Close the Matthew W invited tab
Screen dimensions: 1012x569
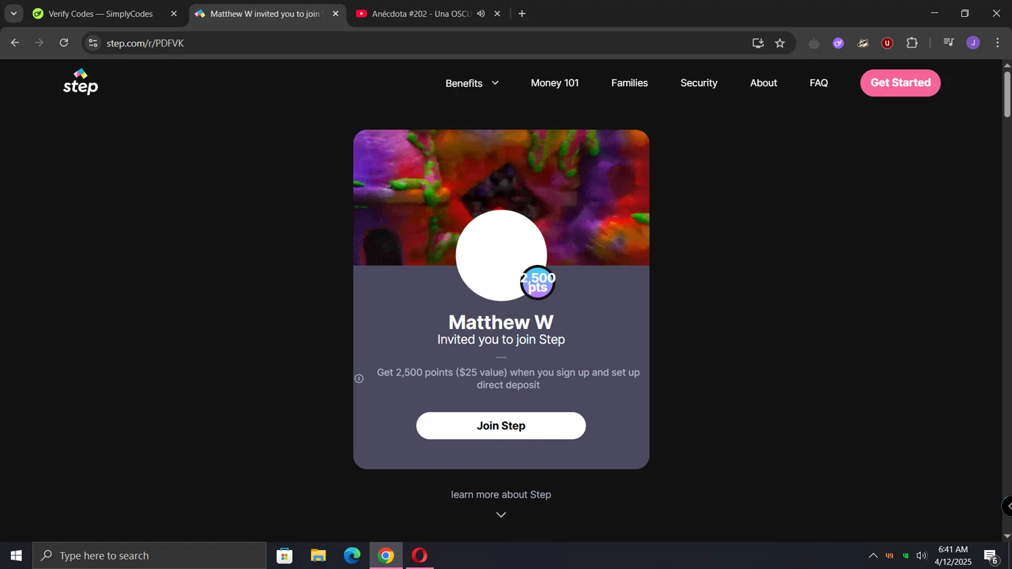coord(335,13)
